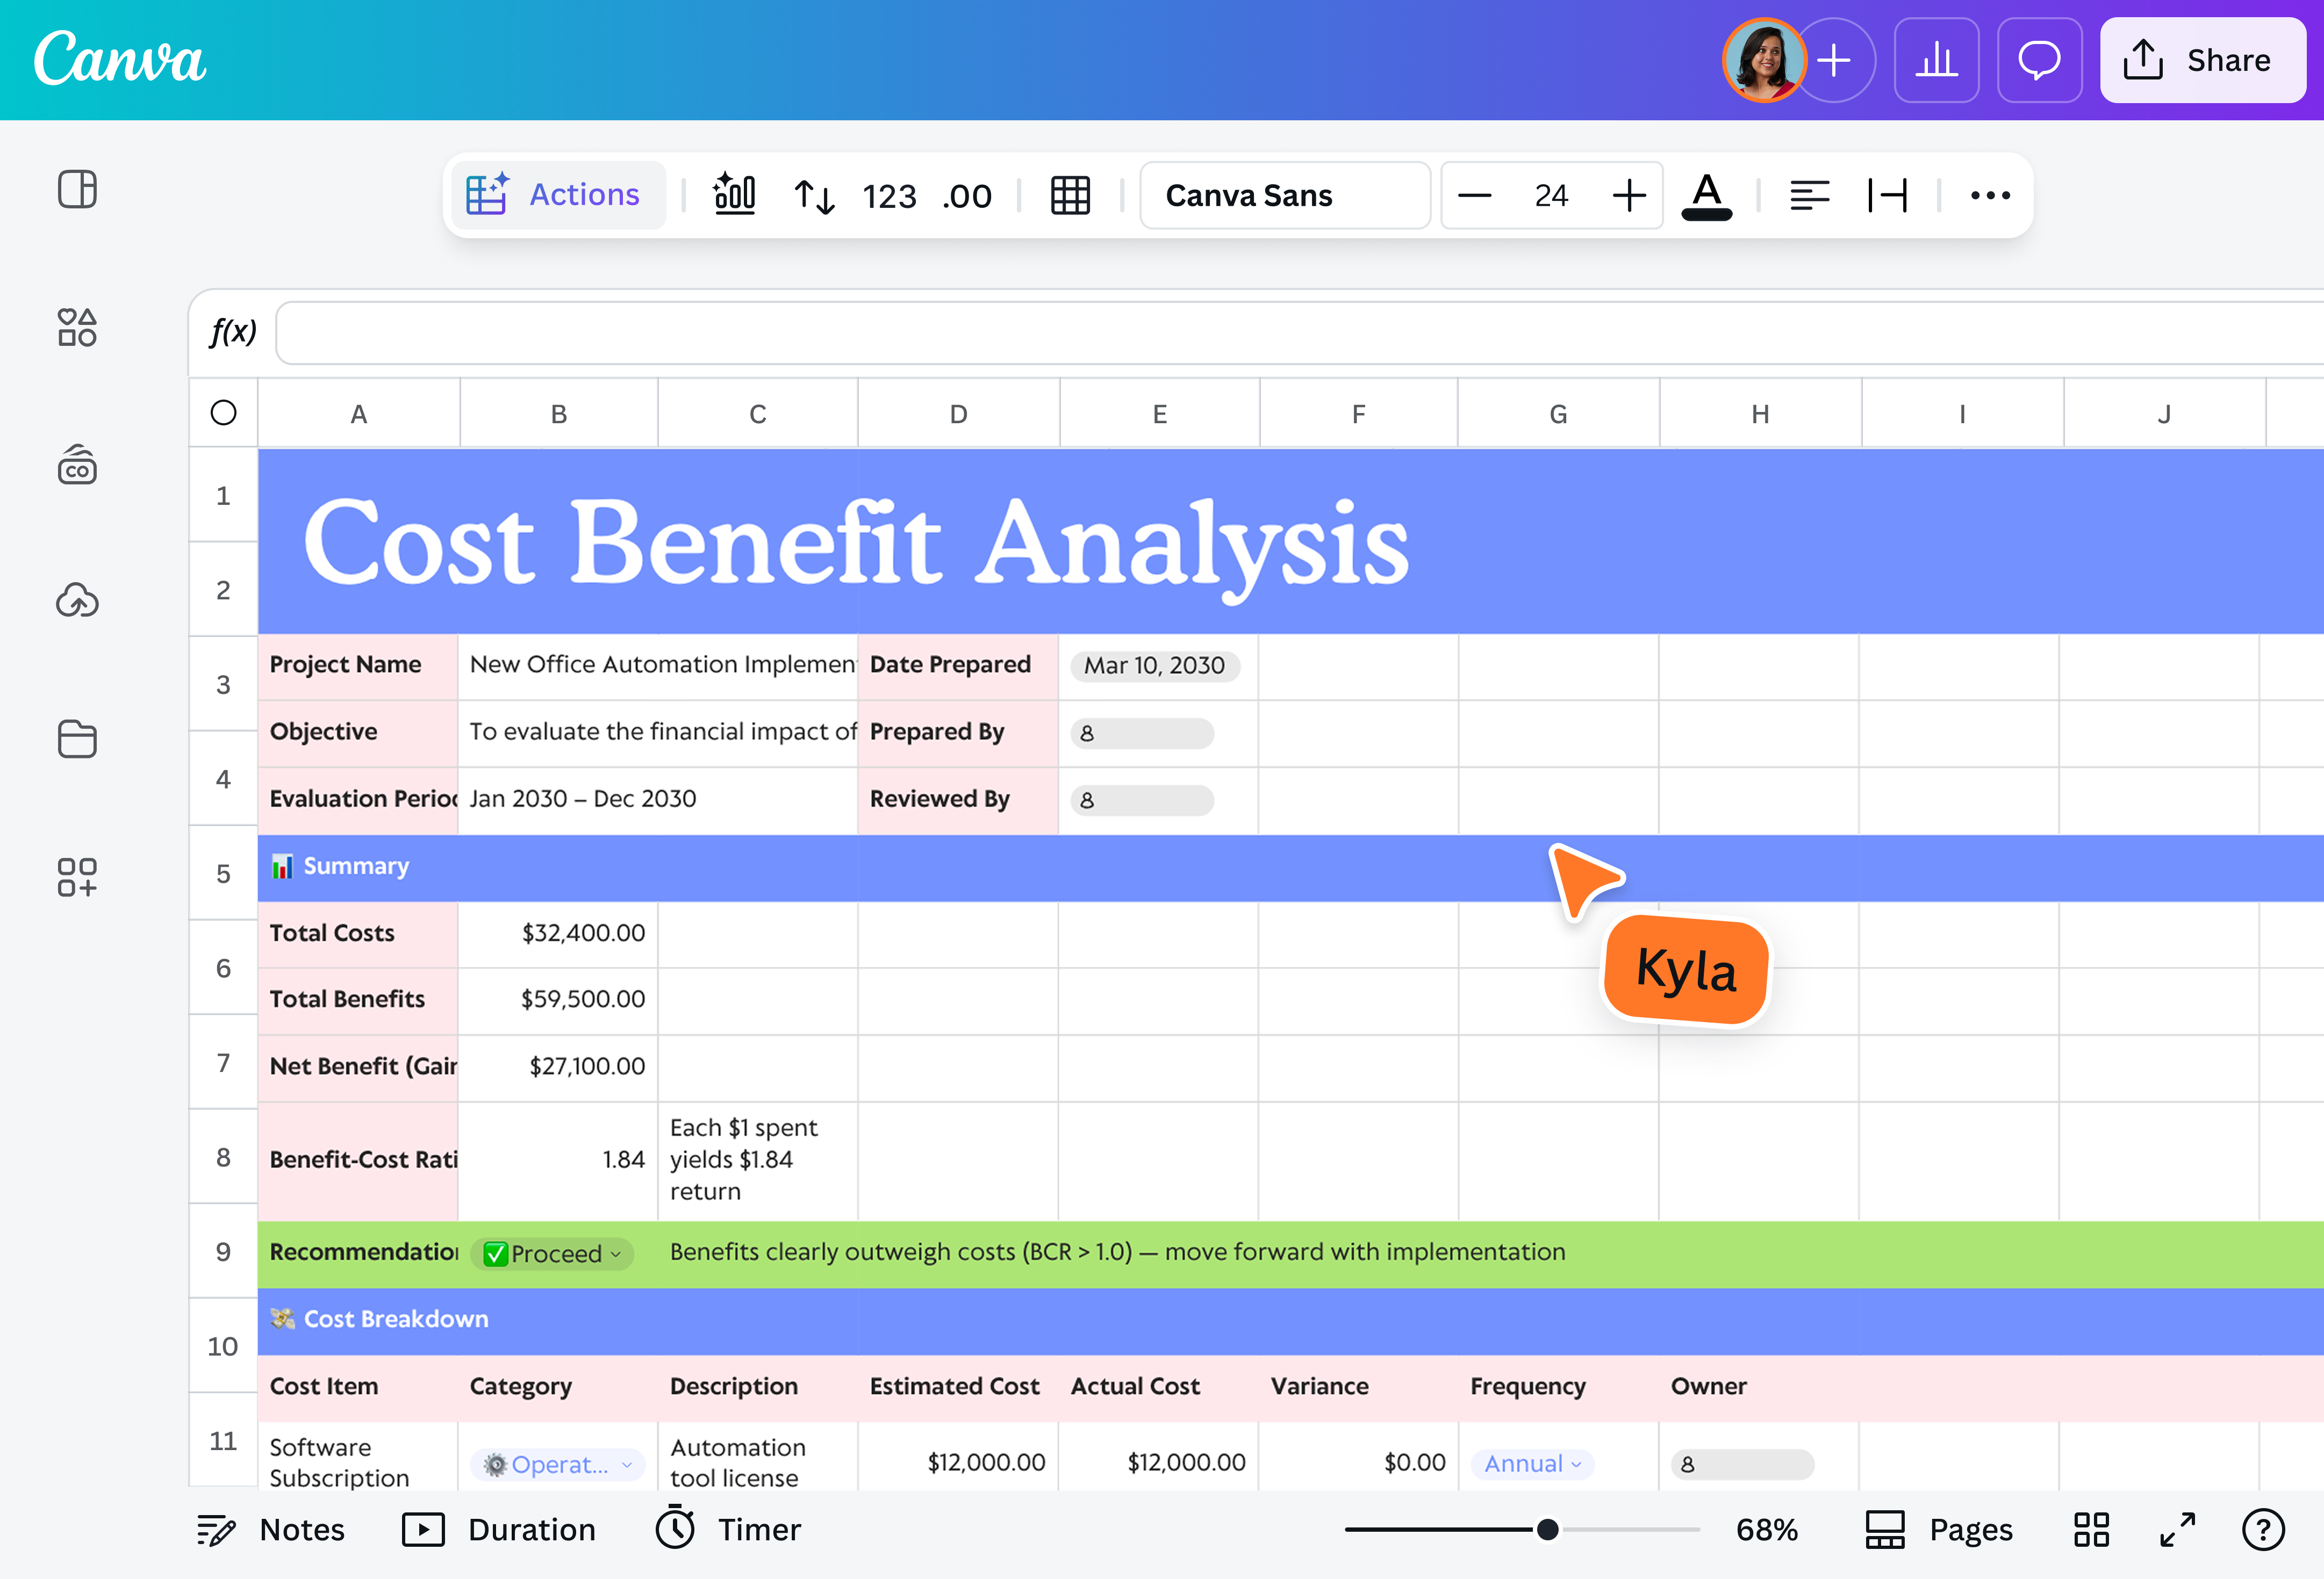Open the Proceed recommendation dropdown

click(552, 1253)
